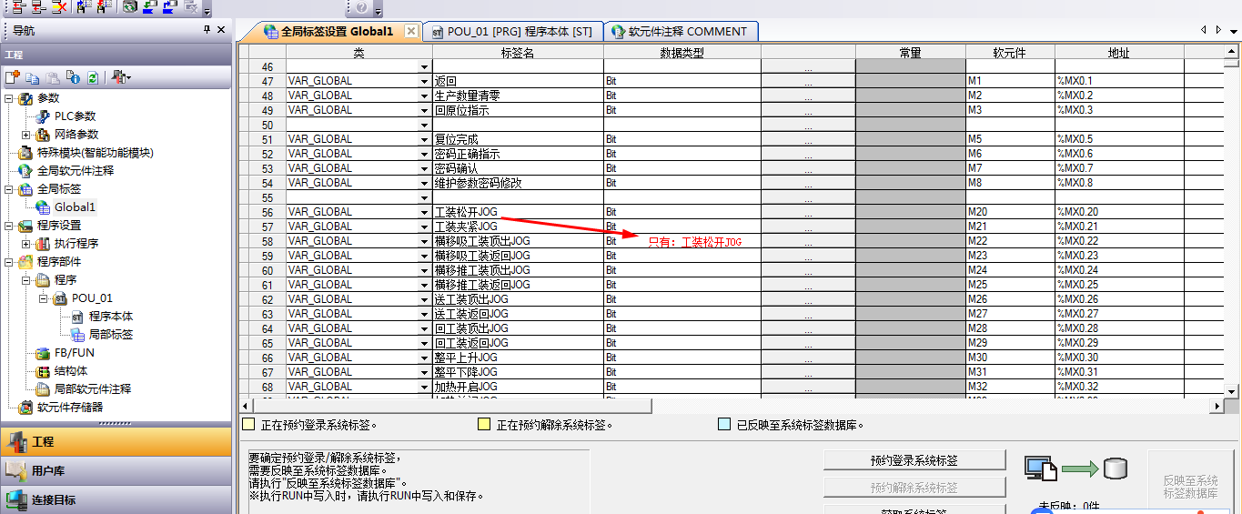The height and width of the screenshot is (514, 1242).
Task: Click the light blue legend color swatch
Action: pos(723,425)
